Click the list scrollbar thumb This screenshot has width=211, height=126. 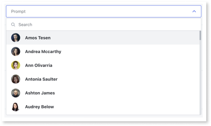[200, 35]
